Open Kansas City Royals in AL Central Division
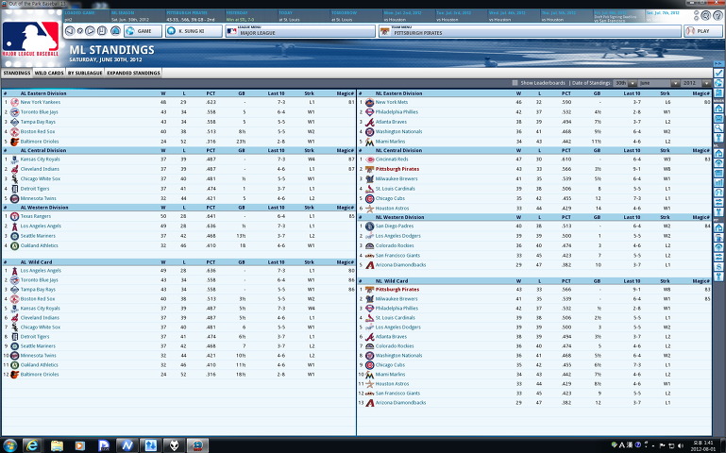726x453 pixels. point(41,159)
